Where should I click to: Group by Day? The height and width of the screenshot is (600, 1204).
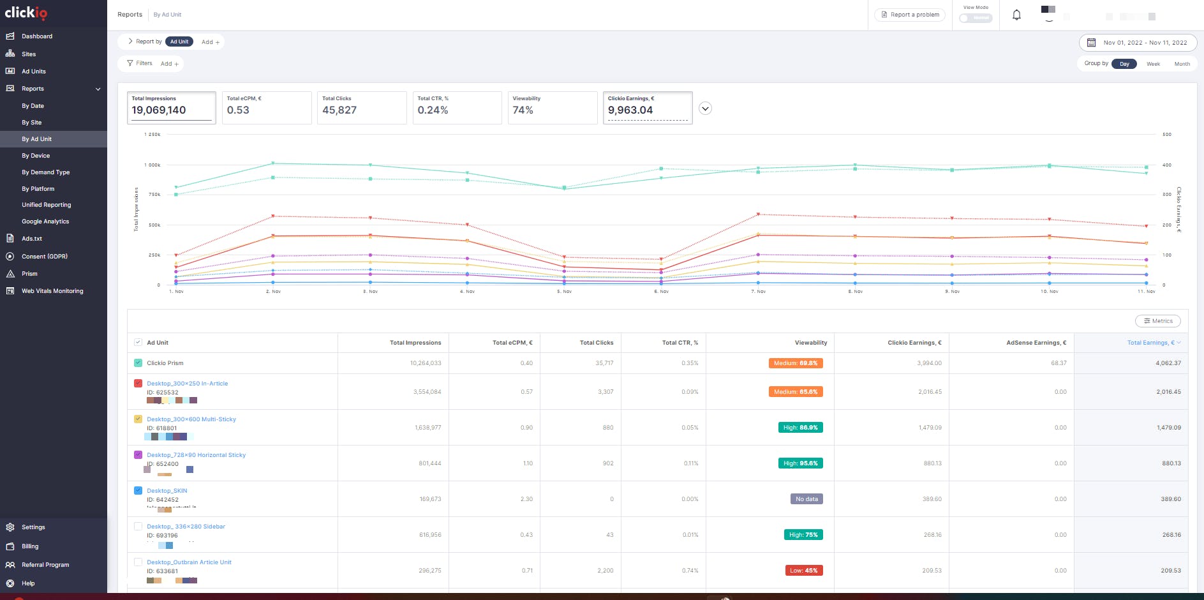[1124, 64]
